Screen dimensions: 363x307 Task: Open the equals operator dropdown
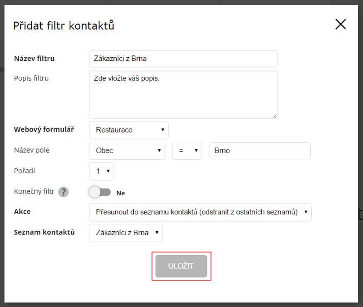pyautogui.click(x=187, y=151)
